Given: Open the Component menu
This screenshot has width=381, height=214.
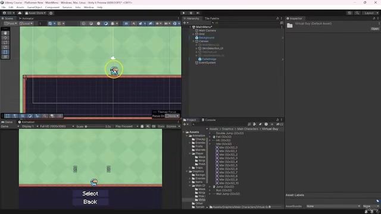Looking at the screenshot, I should tap(52, 8).
